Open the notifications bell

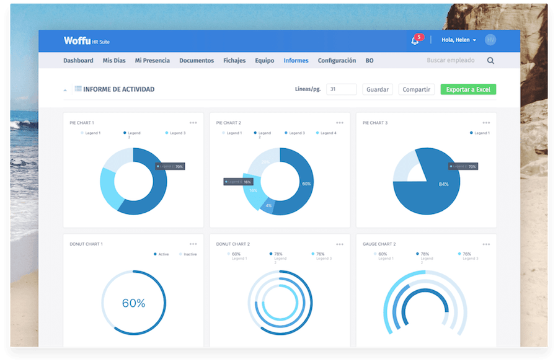pyautogui.click(x=415, y=40)
